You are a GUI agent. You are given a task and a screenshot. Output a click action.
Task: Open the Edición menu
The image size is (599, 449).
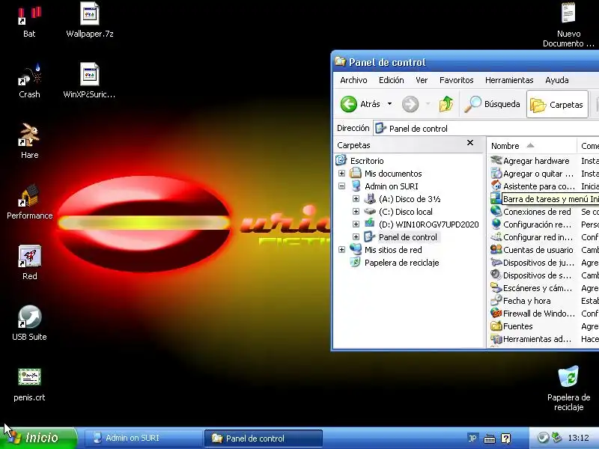point(391,80)
